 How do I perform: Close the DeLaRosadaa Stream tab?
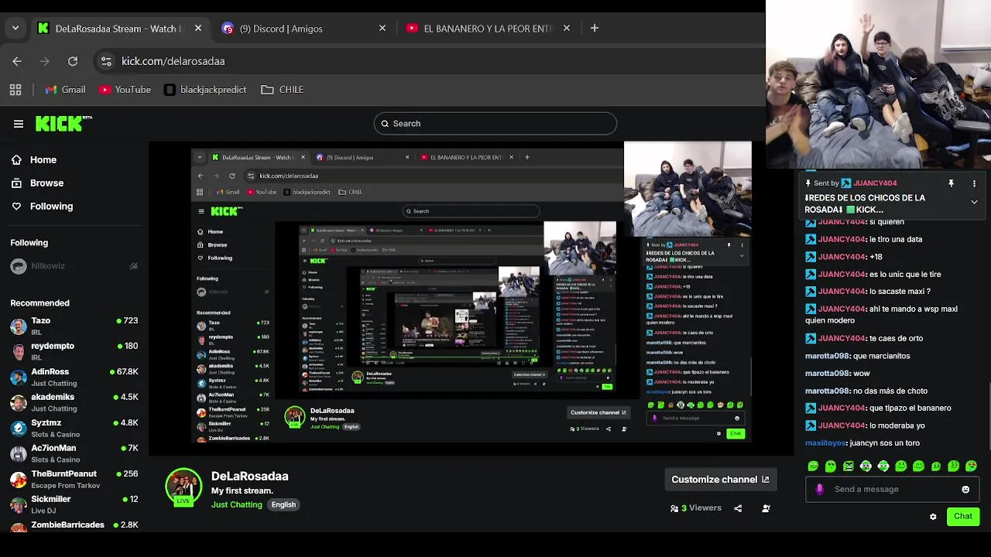point(198,28)
